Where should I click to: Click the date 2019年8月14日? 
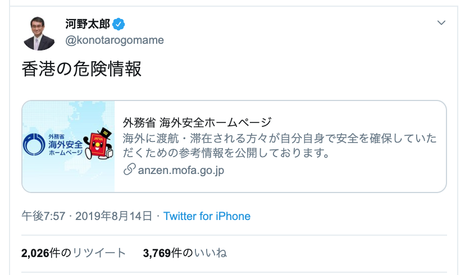pos(113,216)
